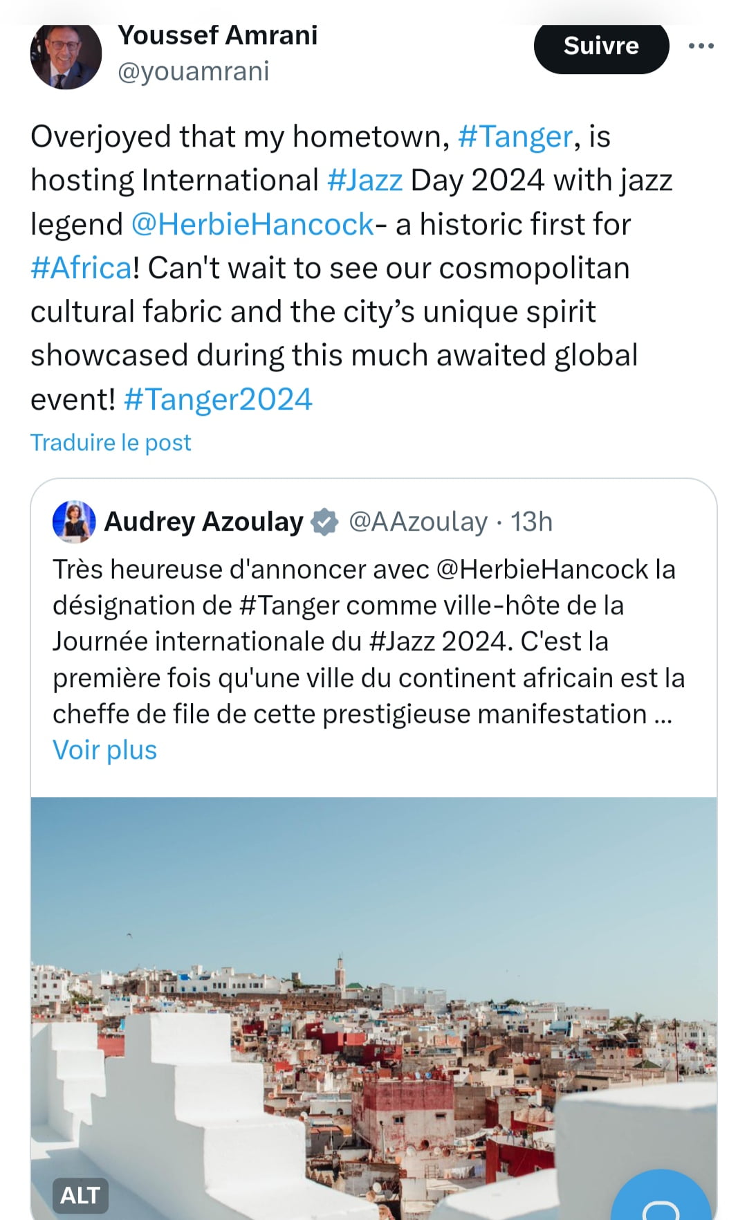Image resolution: width=747 pixels, height=1220 pixels.
Task: Tap the Suivre follow button
Action: click(601, 46)
